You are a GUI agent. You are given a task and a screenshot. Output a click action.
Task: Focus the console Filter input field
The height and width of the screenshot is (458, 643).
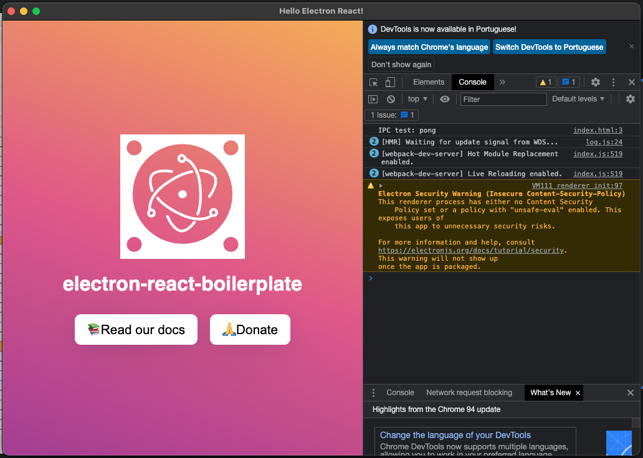pyautogui.click(x=503, y=99)
